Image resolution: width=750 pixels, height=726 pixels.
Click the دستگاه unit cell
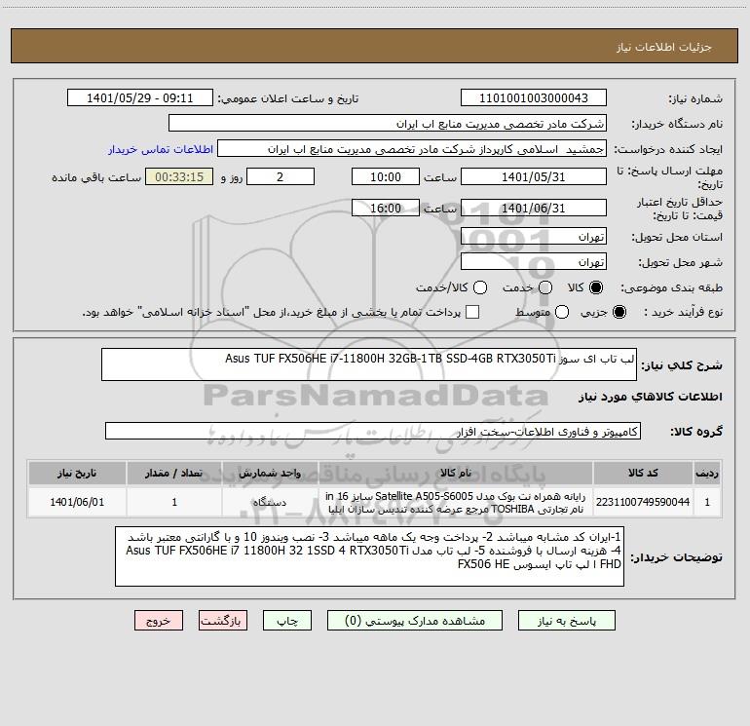click(270, 502)
